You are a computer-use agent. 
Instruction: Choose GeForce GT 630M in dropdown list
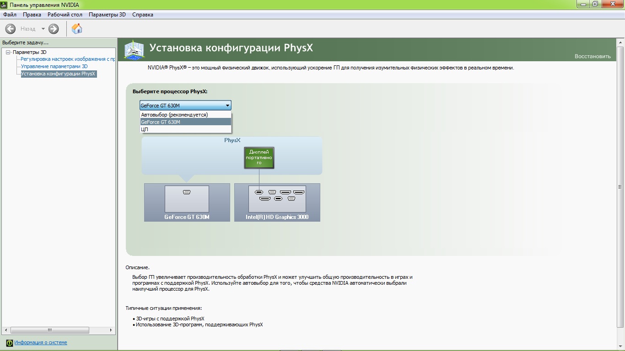tap(186, 122)
